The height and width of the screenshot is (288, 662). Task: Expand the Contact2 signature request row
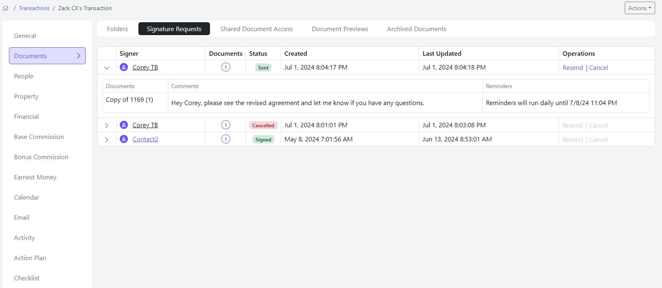(x=107, y=140)
